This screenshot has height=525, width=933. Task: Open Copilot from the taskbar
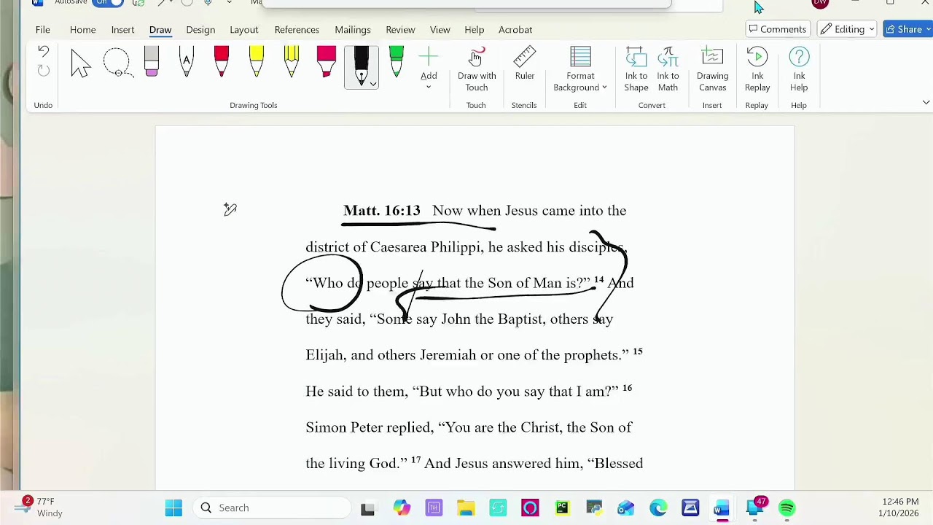pos(402,508)
